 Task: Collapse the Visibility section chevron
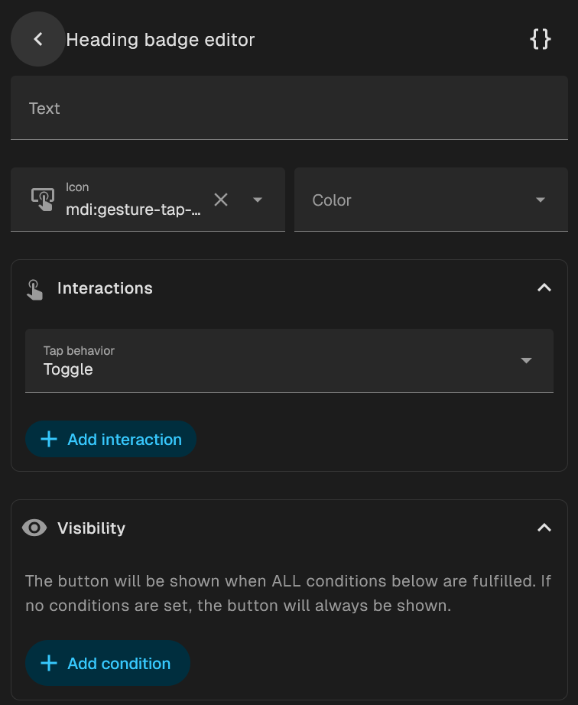click(x=544, y=528)
